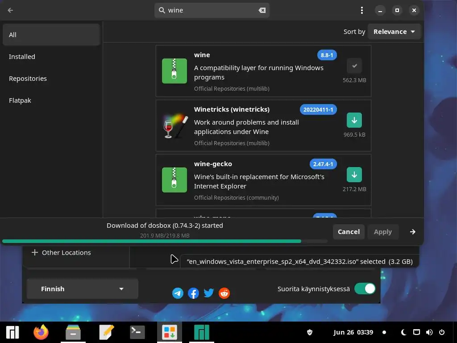Toggle night mode moon tray icon

[x=403, y=332]
